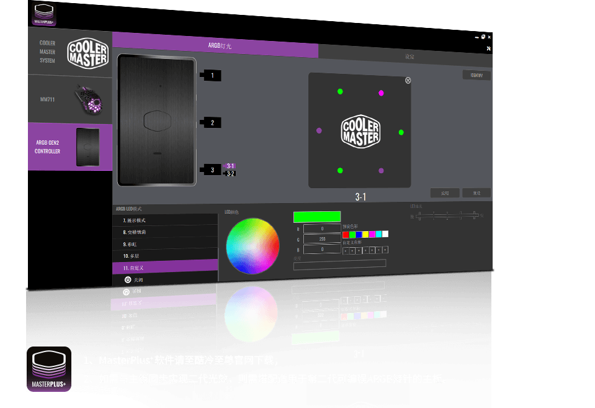Pick the yellow preset color swatch

(365, 234)
